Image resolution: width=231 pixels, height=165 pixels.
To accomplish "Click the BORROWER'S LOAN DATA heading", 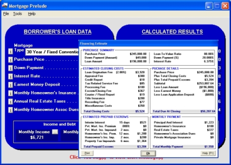I will [x=58, y=32].
